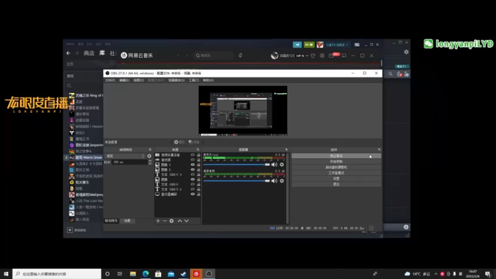496x279 pixels.
Task: Click 开始录制 start recording button
Action: (336, 162)
